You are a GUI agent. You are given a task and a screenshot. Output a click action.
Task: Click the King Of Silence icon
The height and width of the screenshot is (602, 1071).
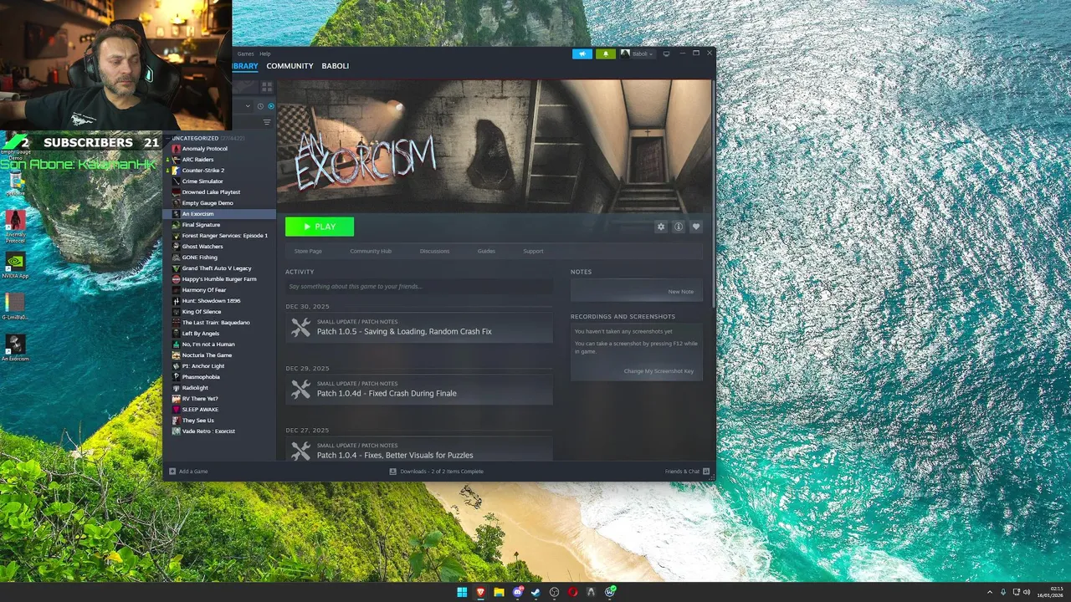click(176, 312)
